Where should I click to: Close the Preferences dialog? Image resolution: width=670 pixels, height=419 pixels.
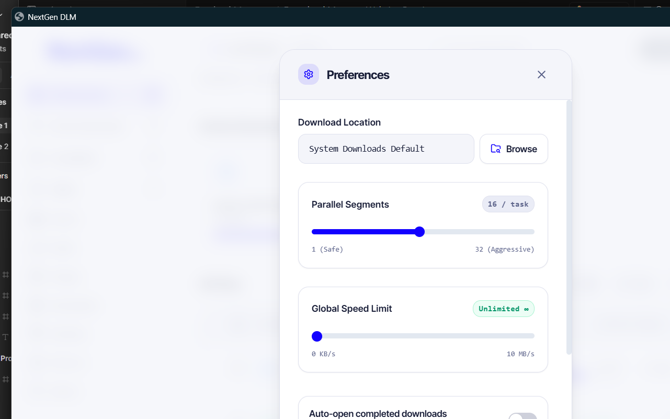(x=541, y=75)
